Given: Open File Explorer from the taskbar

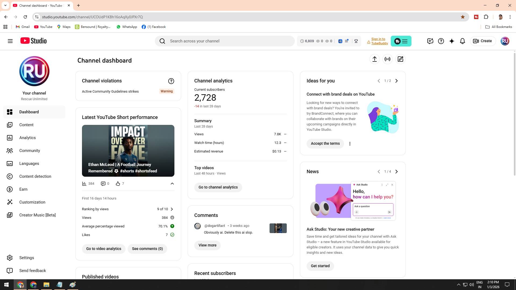Looking at the screenshot, I should pyautogui.click(x=46, y=285).
